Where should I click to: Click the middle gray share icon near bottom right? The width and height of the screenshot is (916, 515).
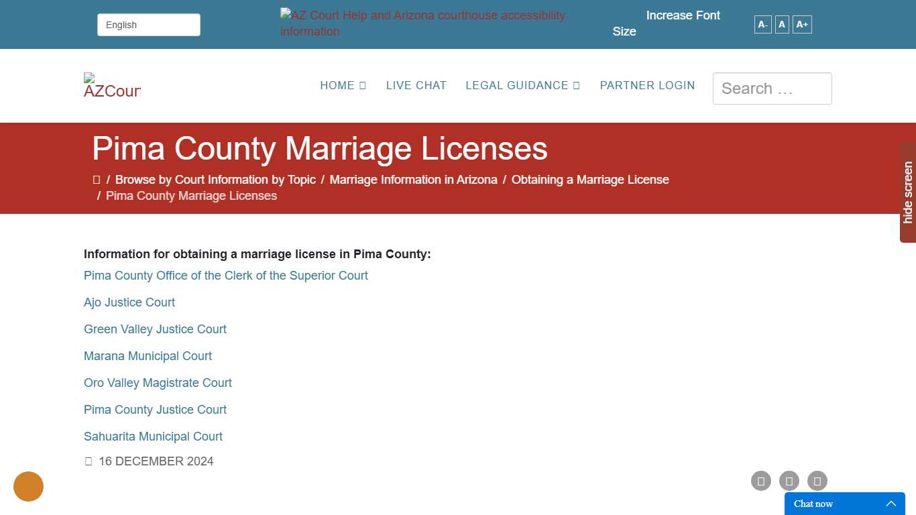pyautogui.click(x=789, y=481)
